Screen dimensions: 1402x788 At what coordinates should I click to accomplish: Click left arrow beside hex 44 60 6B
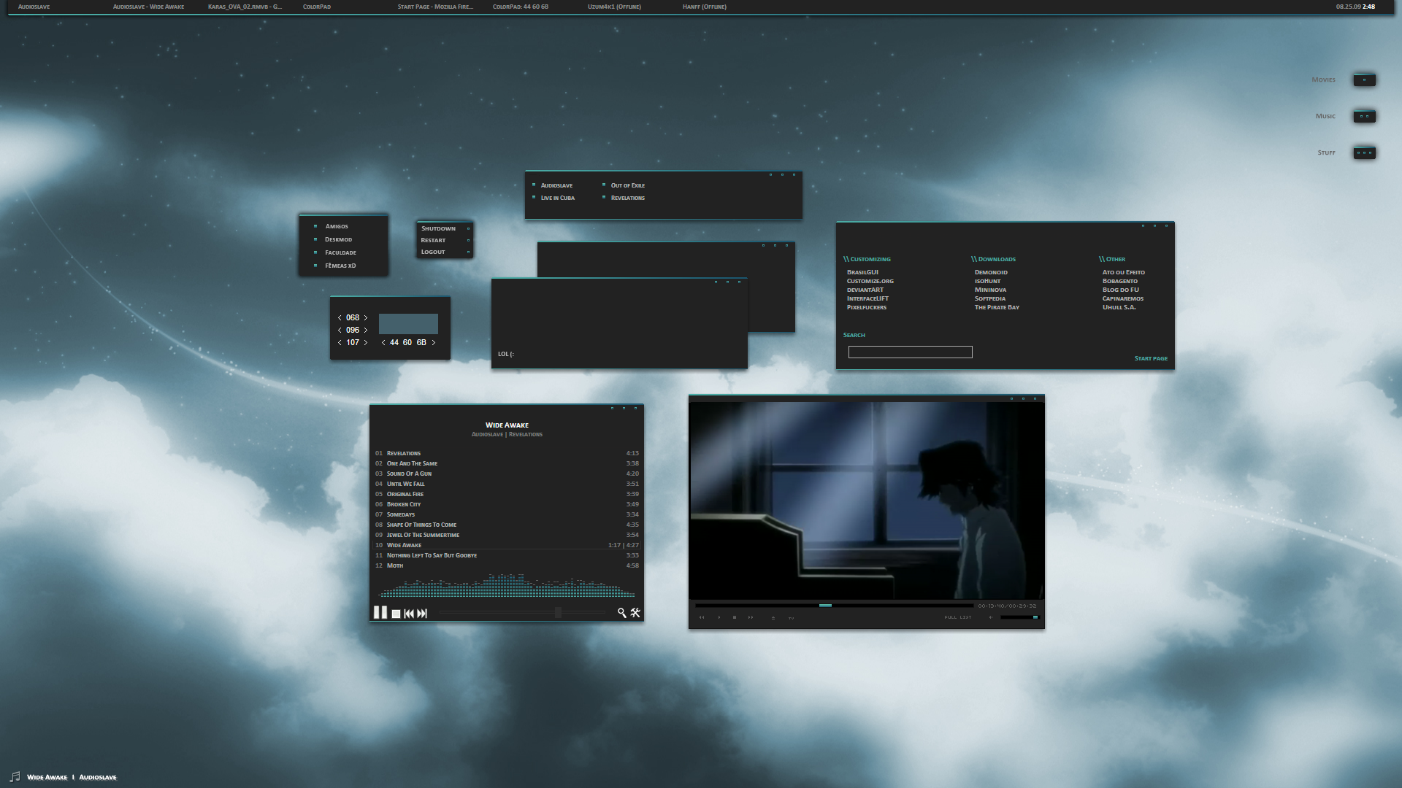click(383, 343)
